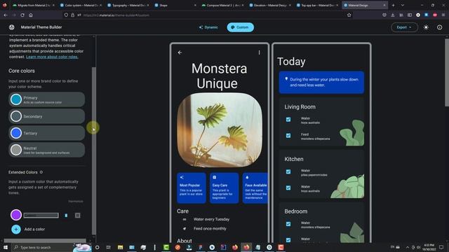Expand the list all tabs chevron
Image resolution: width=449 pixels, height=252 pixels.
coord(403,5)
